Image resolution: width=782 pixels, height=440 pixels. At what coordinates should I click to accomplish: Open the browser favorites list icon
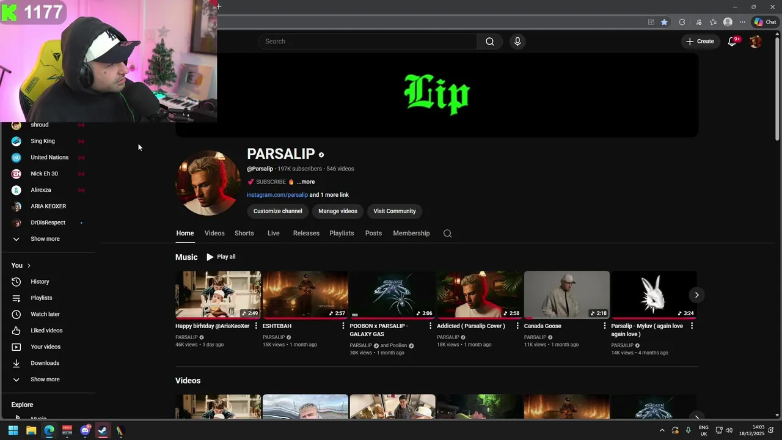(x=713, y=22)
